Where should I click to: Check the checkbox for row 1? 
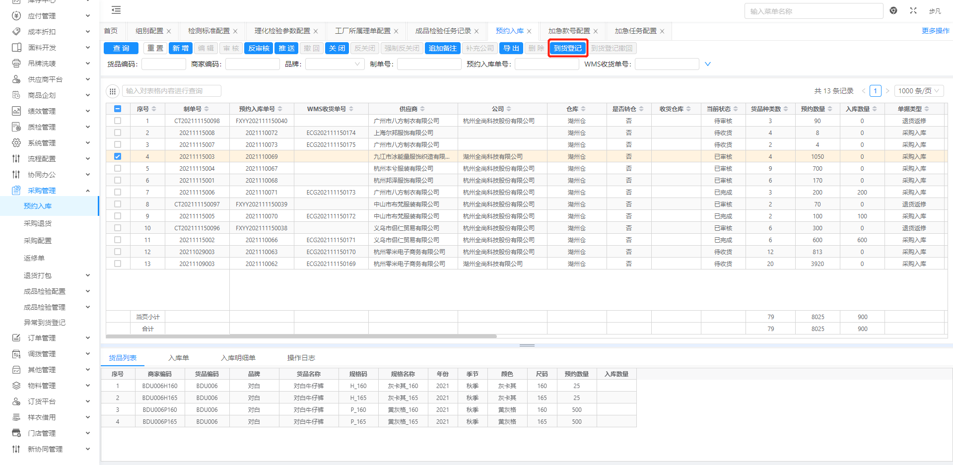pos(118,121)
